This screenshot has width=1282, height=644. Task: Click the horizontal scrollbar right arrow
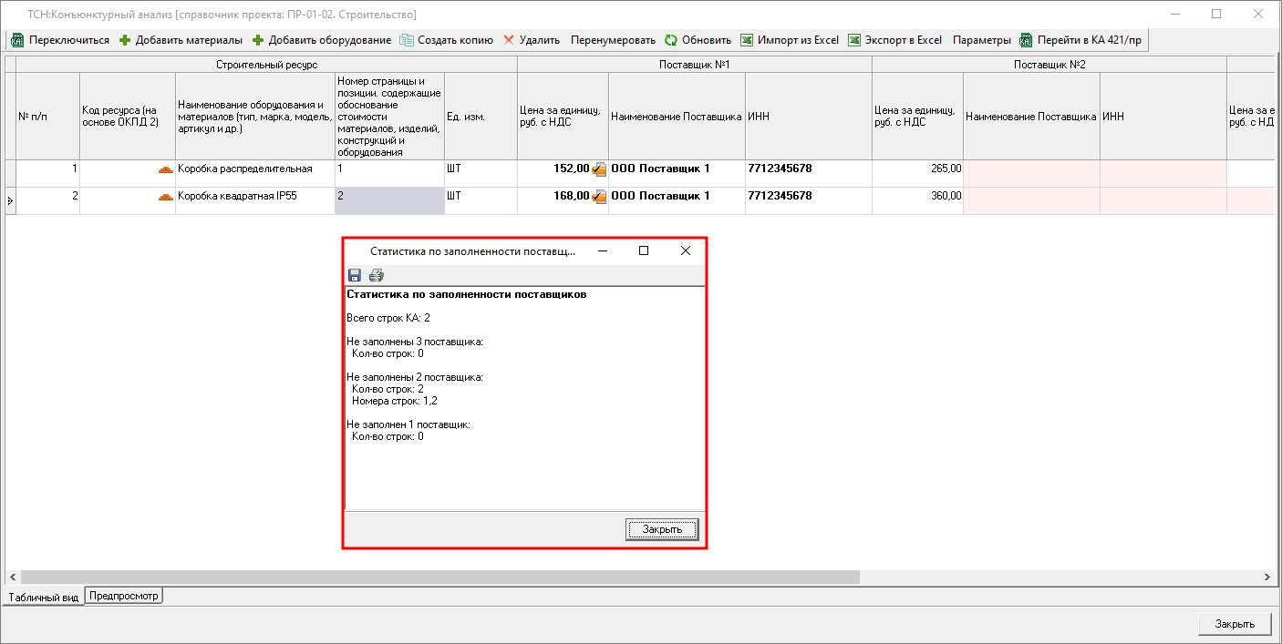1266,578
